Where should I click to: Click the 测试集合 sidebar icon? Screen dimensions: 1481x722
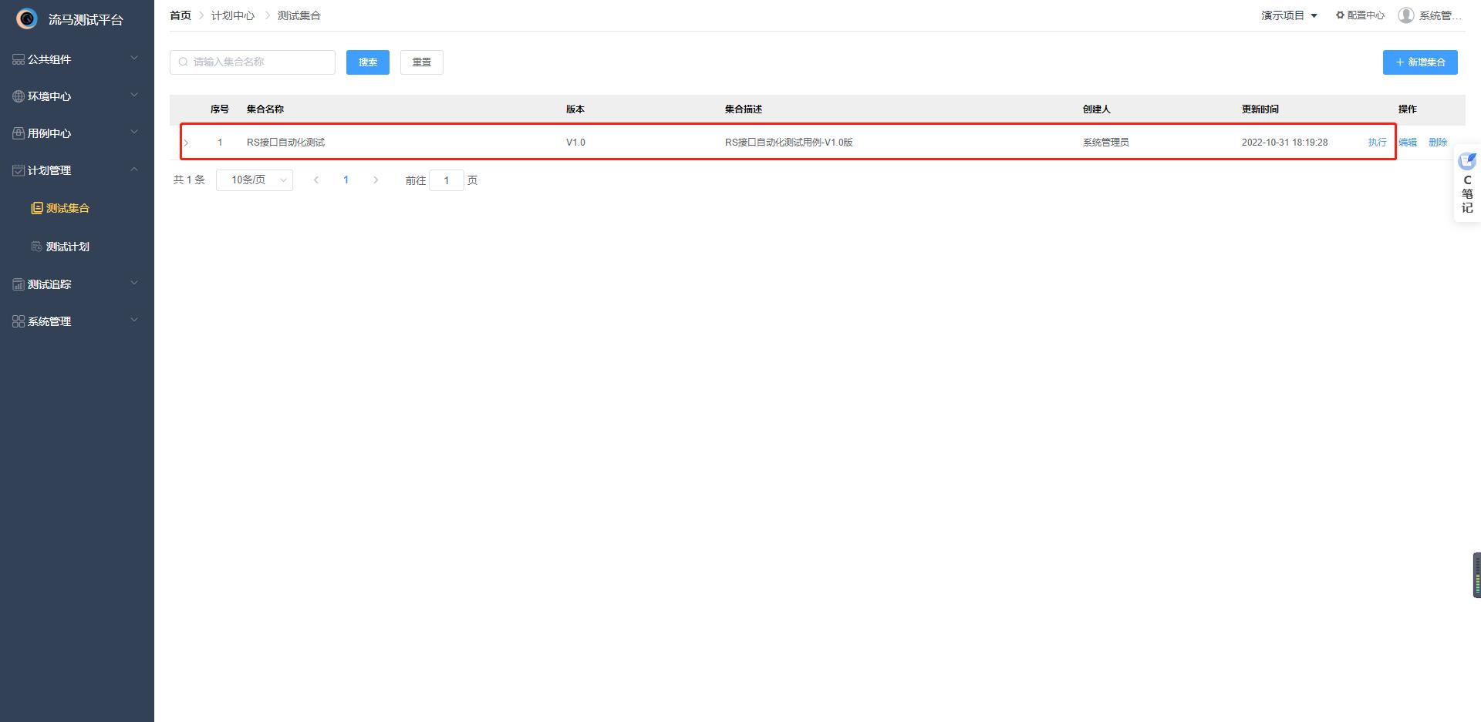[x=36, y=208]
